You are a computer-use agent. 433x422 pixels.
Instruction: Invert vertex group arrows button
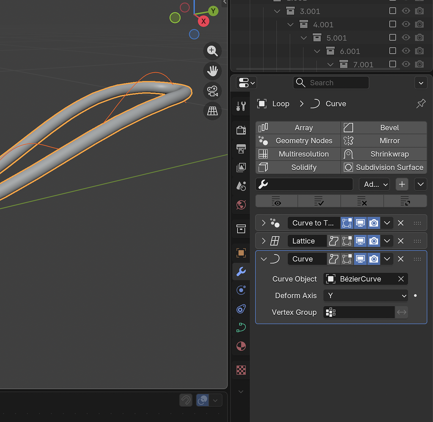point(402,312)
